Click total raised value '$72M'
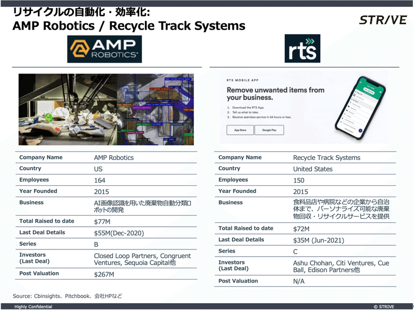 pos(301,229)
